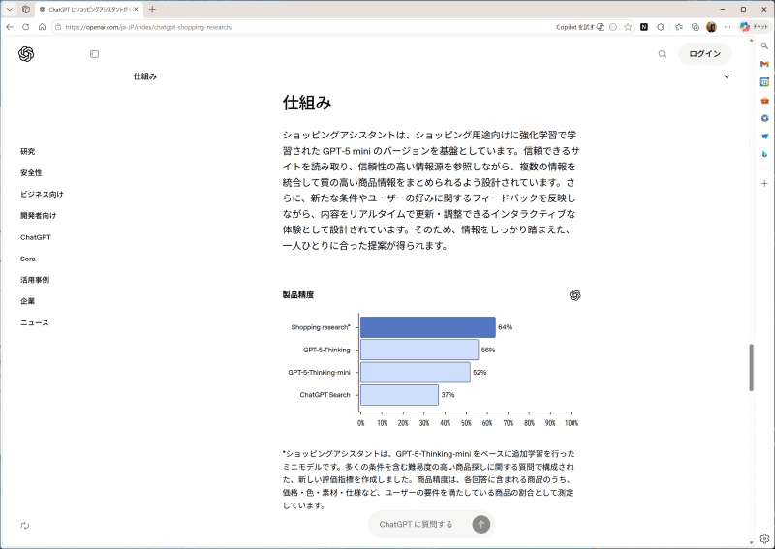The width and height of the screenshot is (775, 549).
Task: Click the 仕組み heading text
Action: 306,103
